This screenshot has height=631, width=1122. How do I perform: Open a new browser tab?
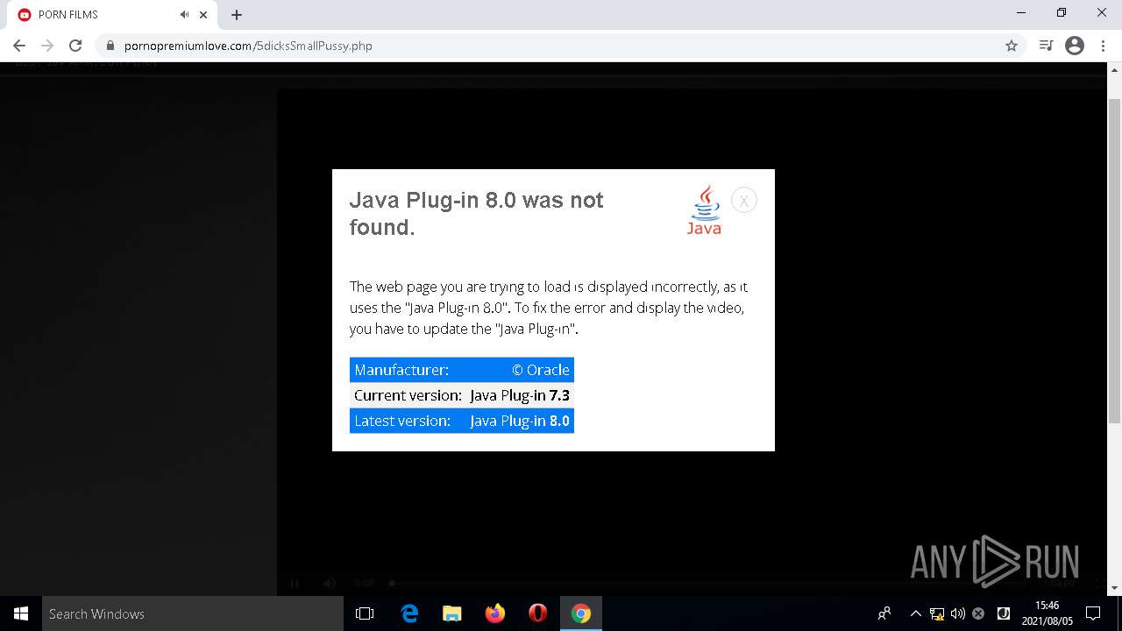[237, 15]
